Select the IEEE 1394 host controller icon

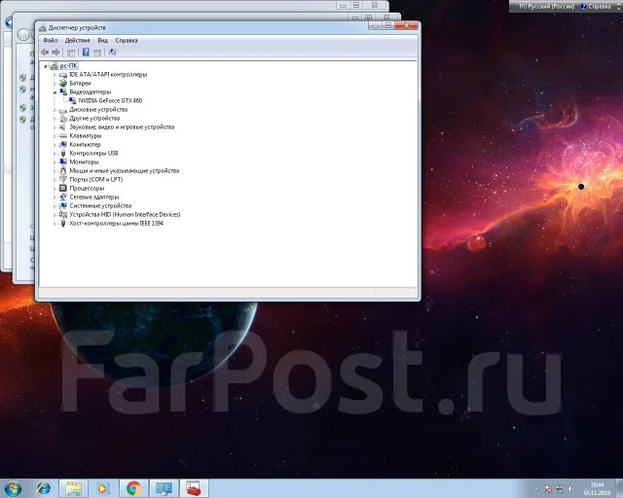coord(62,223)
